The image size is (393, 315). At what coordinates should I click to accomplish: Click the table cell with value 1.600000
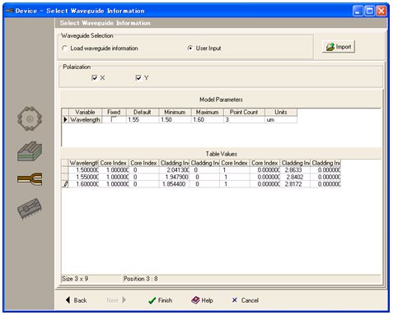click(83, 184)
